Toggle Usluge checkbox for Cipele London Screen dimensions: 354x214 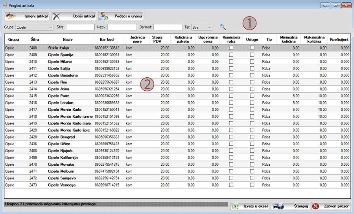[252, 103]
